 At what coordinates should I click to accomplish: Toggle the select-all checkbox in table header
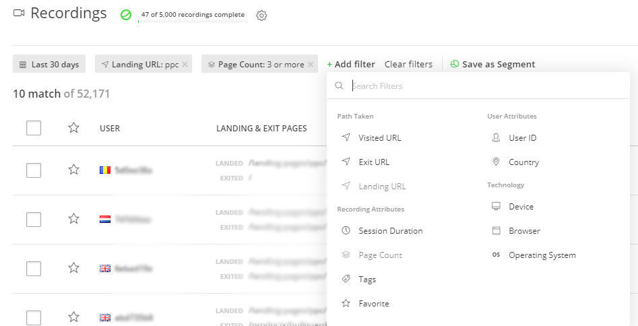[34, 128]
